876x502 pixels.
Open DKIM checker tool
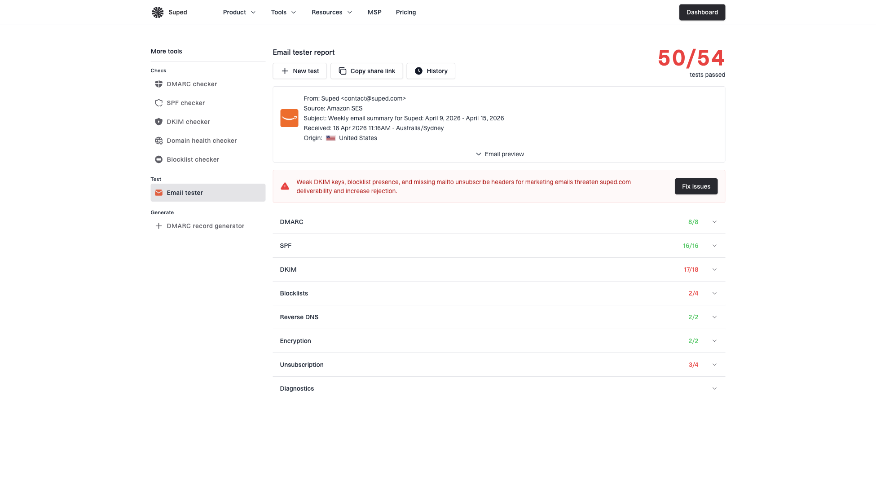(208, 122)
